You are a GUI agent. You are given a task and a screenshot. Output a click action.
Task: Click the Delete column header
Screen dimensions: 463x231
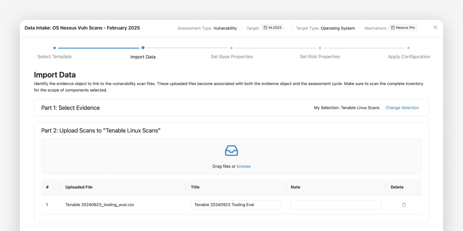coord(397,187)
